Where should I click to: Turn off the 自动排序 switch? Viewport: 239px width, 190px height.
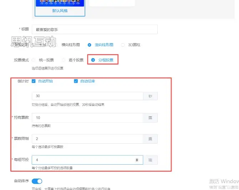pos(37,181)
